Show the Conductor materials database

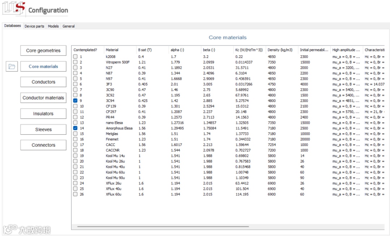(43, 98)
